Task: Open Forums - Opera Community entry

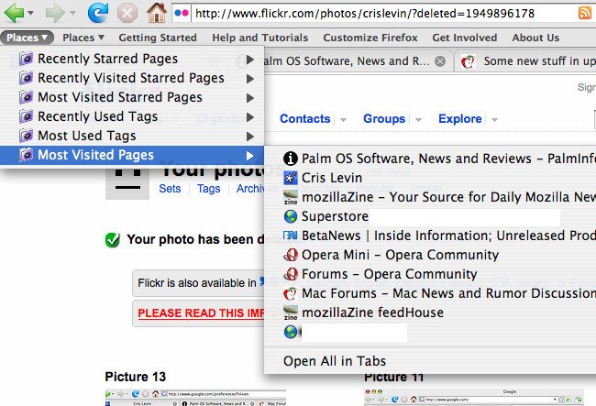Action: 430,274
